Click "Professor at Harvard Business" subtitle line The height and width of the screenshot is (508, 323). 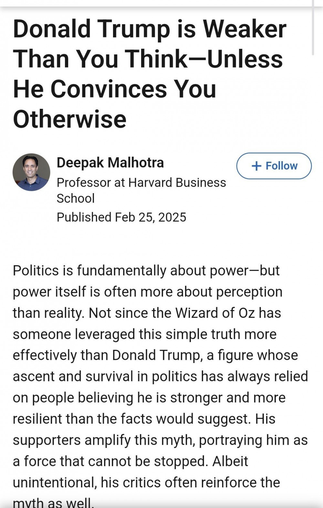click(x=141, y=183)
